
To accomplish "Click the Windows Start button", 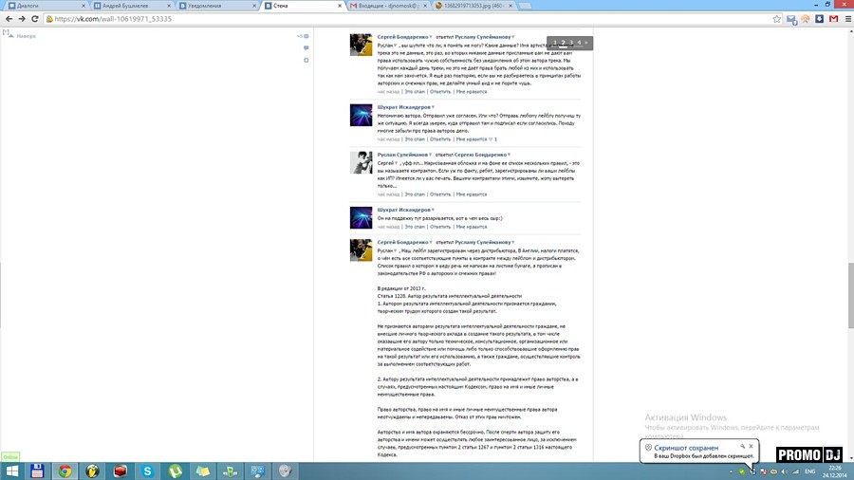I will coord(10,471).
